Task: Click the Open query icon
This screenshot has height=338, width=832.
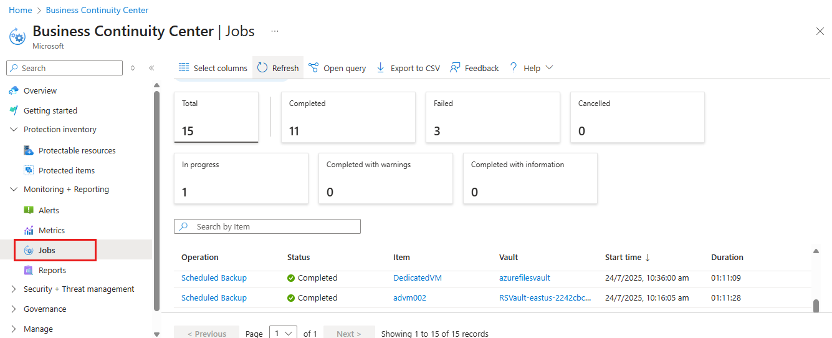Action: [313, 67]
